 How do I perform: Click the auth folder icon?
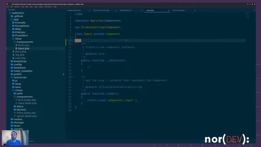click(x=15, y=94)
